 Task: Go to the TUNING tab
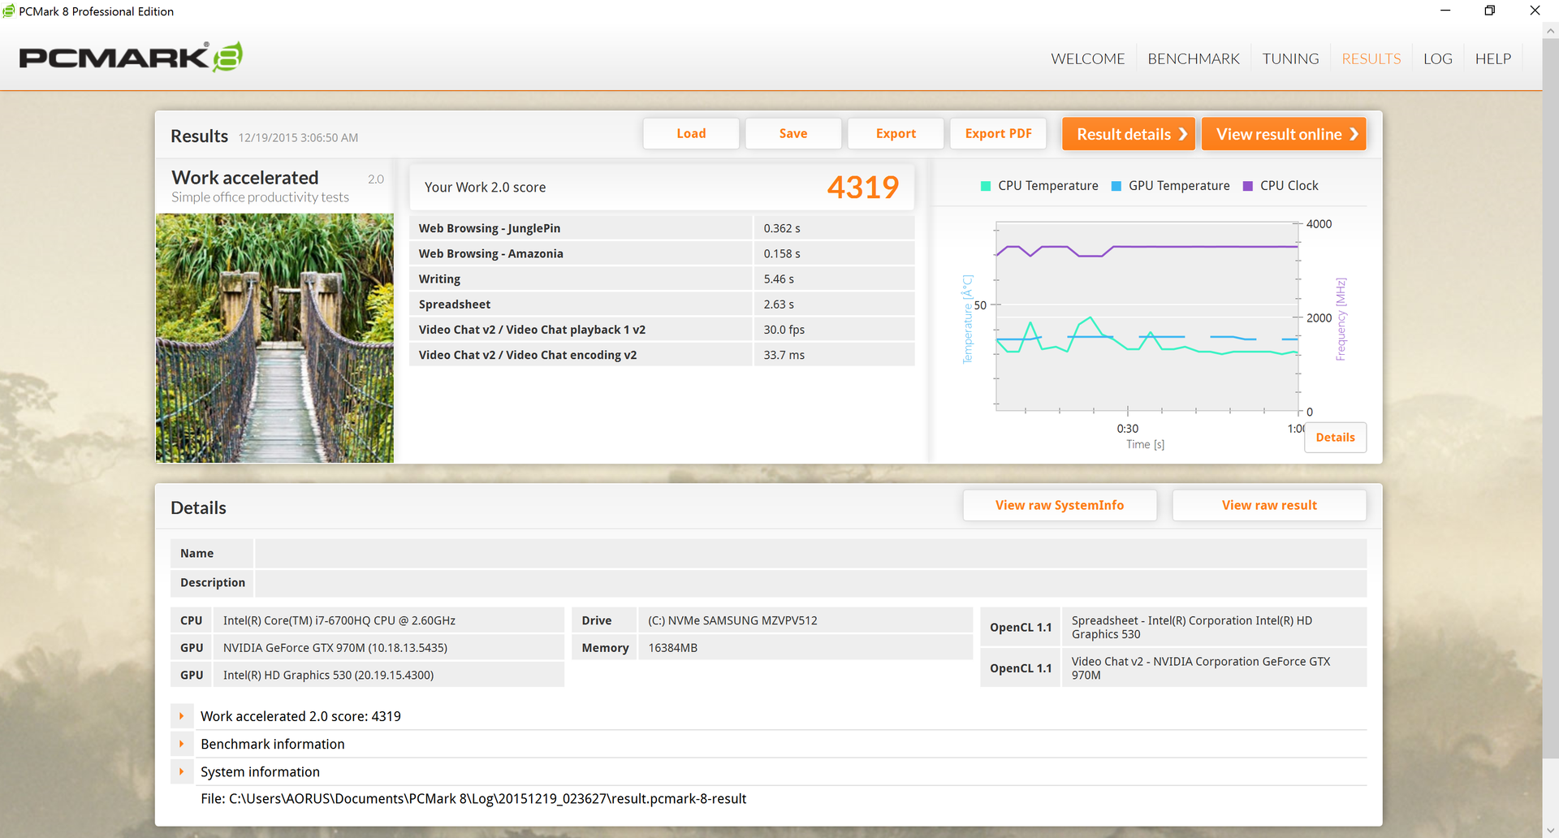(1290, 58)
